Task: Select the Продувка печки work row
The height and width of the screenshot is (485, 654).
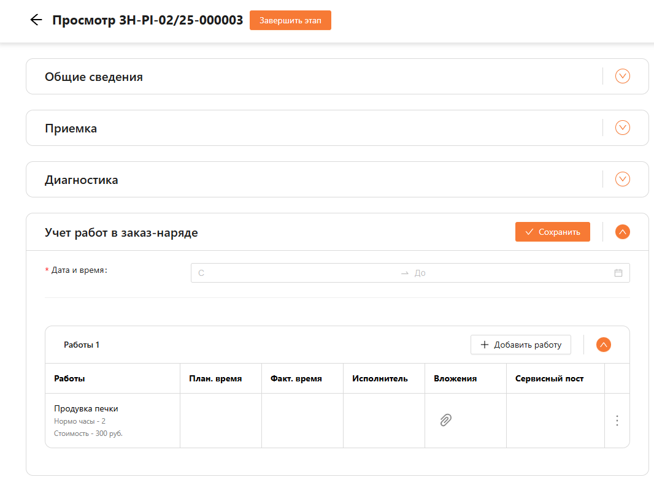Action: (x=86, y=409)
